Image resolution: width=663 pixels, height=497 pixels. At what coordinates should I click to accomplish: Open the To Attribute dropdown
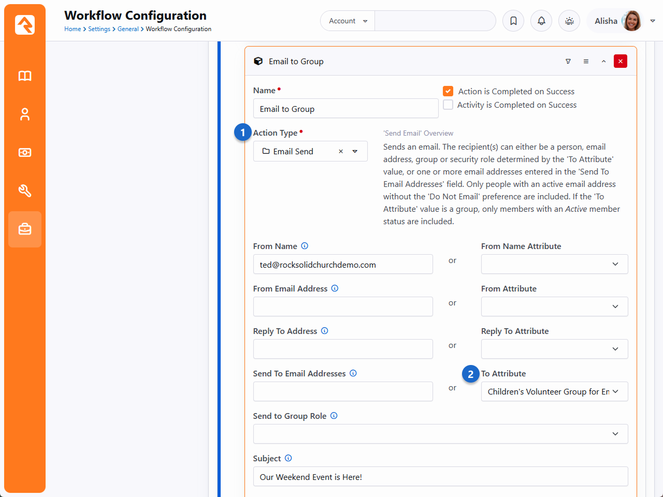point(554,392)
